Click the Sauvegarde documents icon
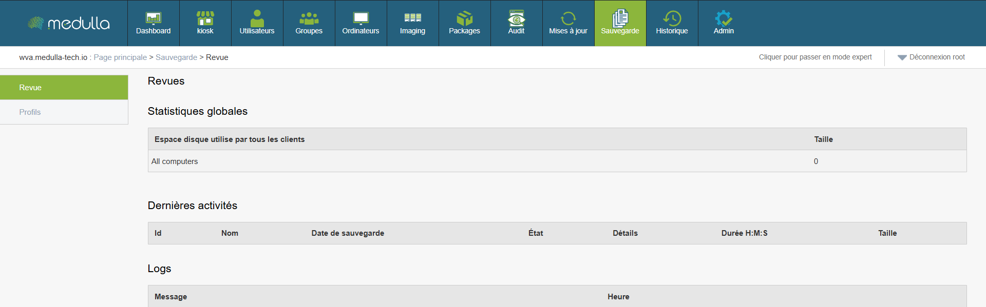 [x=620, y=18]
